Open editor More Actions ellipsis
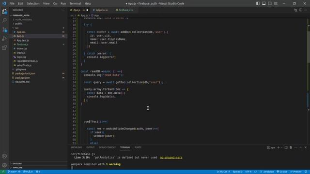Viewport: 310px width, 174px height. click(306, 10)
